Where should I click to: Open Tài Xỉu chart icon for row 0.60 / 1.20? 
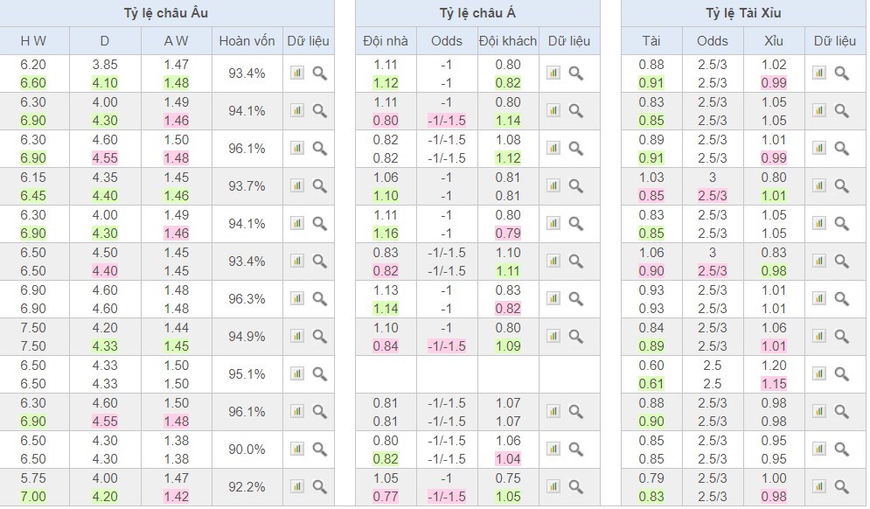(x=819, y=373)
